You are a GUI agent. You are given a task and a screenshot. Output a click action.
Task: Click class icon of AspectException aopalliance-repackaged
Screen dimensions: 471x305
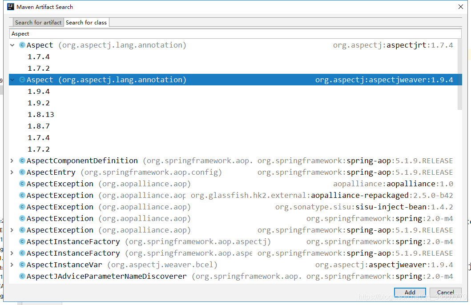coord(22,196)
